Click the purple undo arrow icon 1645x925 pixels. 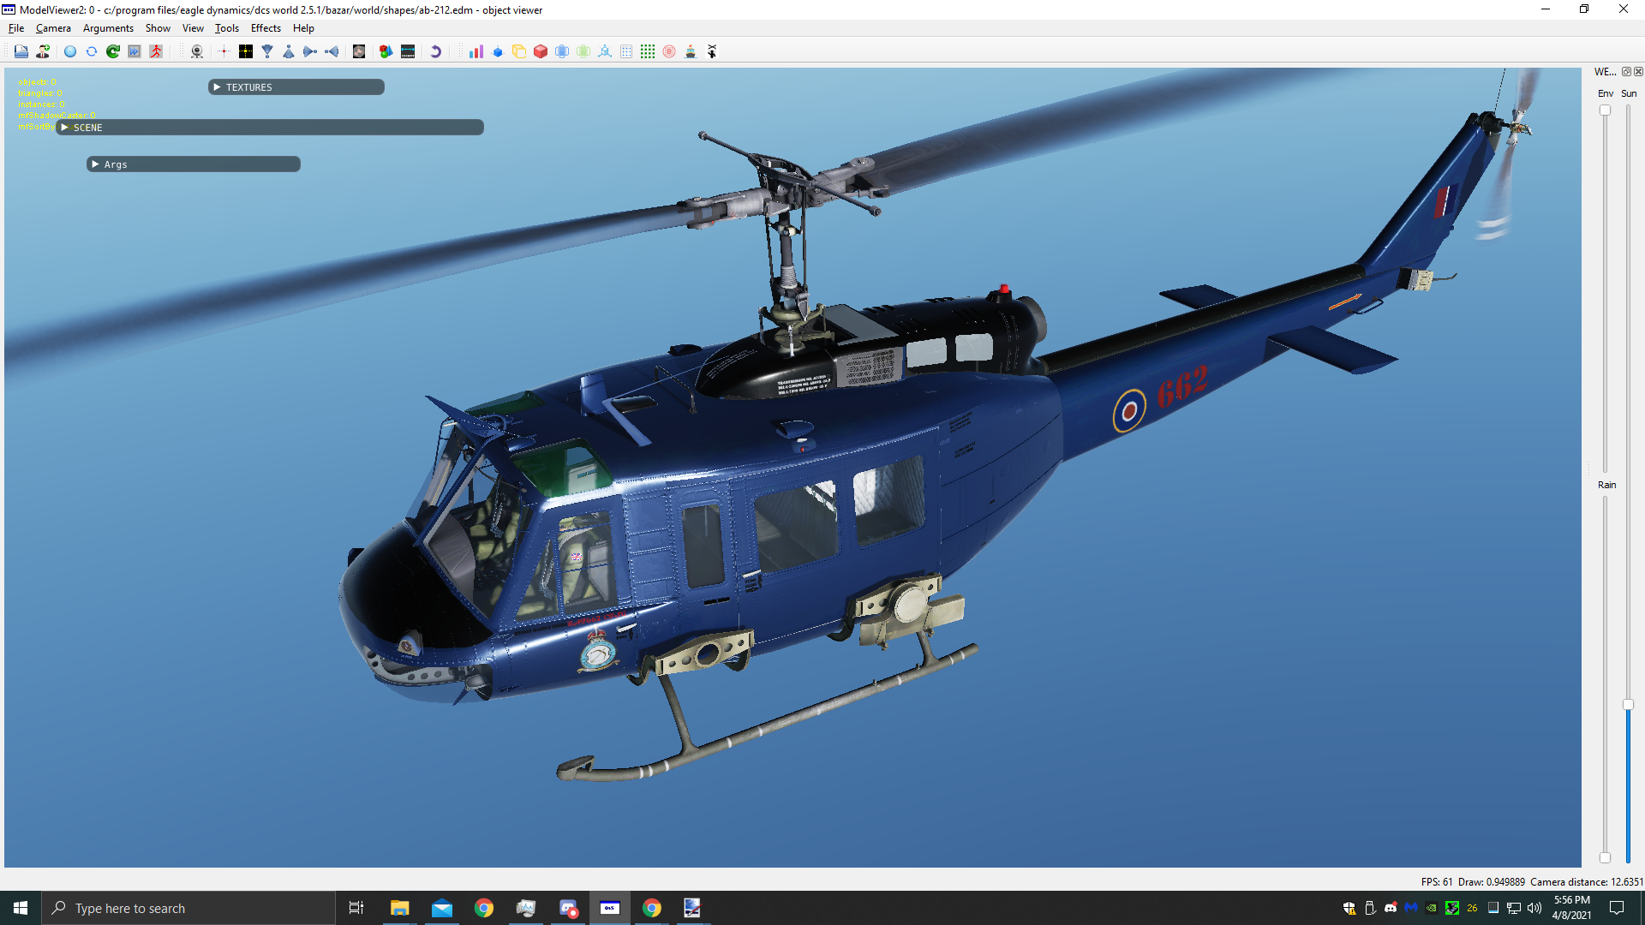435,51
